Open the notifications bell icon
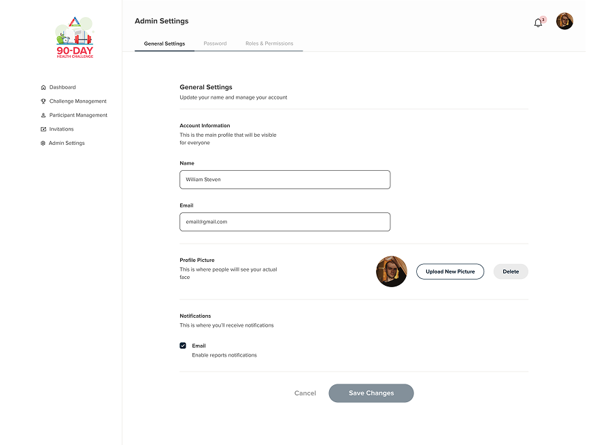The height and width of the screenshot is (445, 614). tap(538, 22)
